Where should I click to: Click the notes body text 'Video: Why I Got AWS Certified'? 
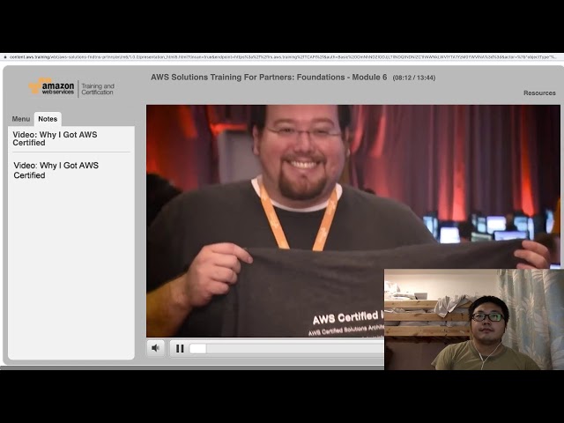point(56,170)
